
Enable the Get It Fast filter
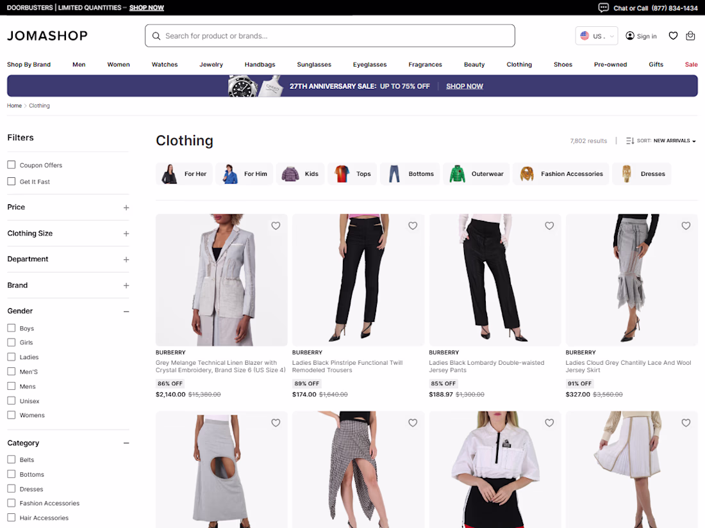[x=12, y=181]
